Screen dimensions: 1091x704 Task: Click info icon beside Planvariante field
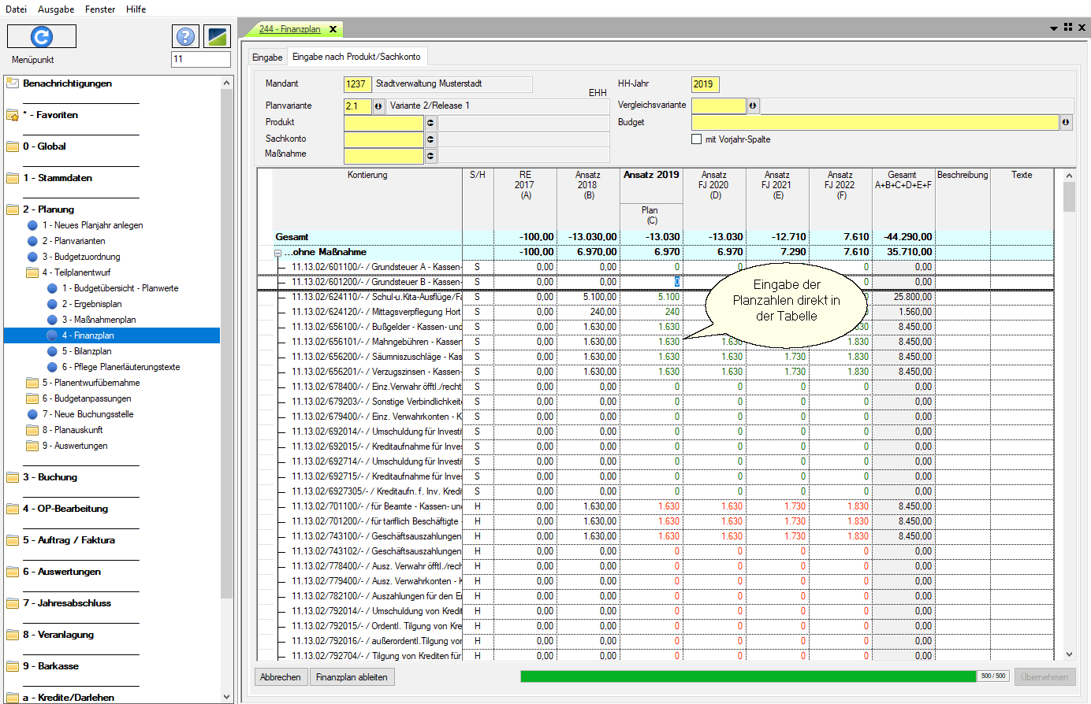pos(378,106)
